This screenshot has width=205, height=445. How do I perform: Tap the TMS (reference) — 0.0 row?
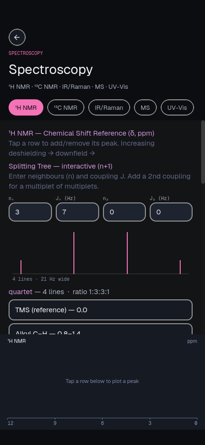101,310
